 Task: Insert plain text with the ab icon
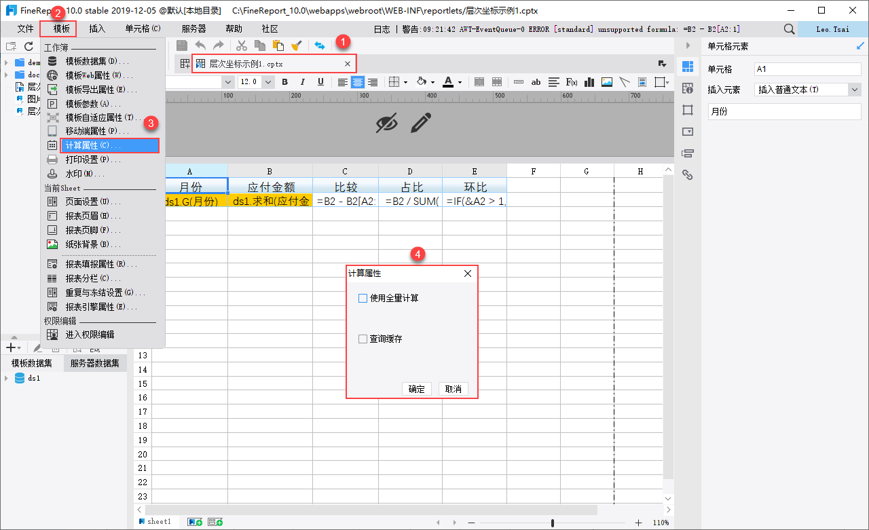536,82
